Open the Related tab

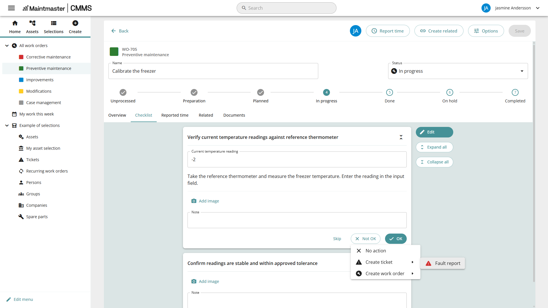(206, 115)
